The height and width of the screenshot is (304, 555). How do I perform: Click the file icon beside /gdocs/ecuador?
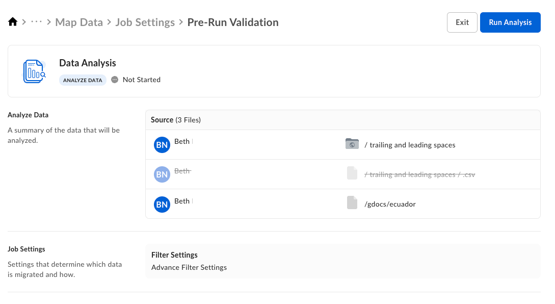pyautogui.click(x=352, y=204)
